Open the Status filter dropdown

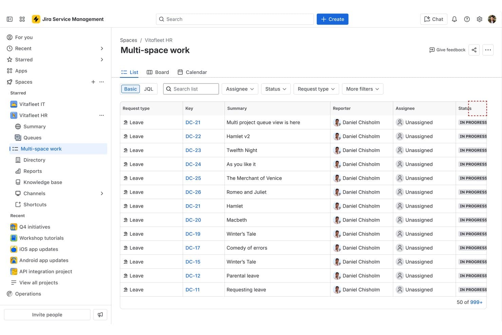click(x=276, y=89)
